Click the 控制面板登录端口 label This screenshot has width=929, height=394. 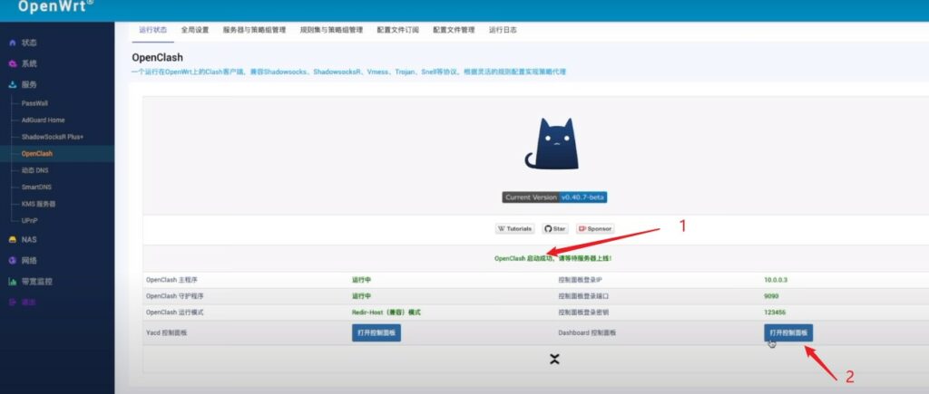[583, 296]
